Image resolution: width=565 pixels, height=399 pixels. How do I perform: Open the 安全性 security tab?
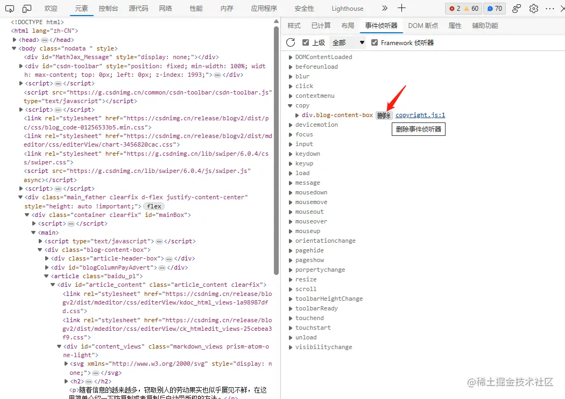pos(304,8)
